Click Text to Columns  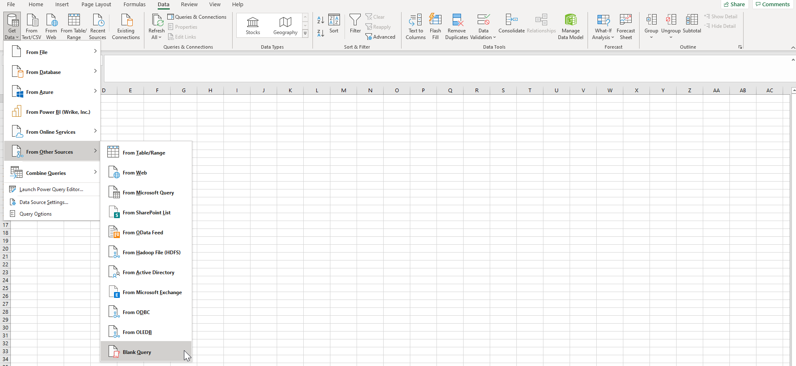point(416,27)
